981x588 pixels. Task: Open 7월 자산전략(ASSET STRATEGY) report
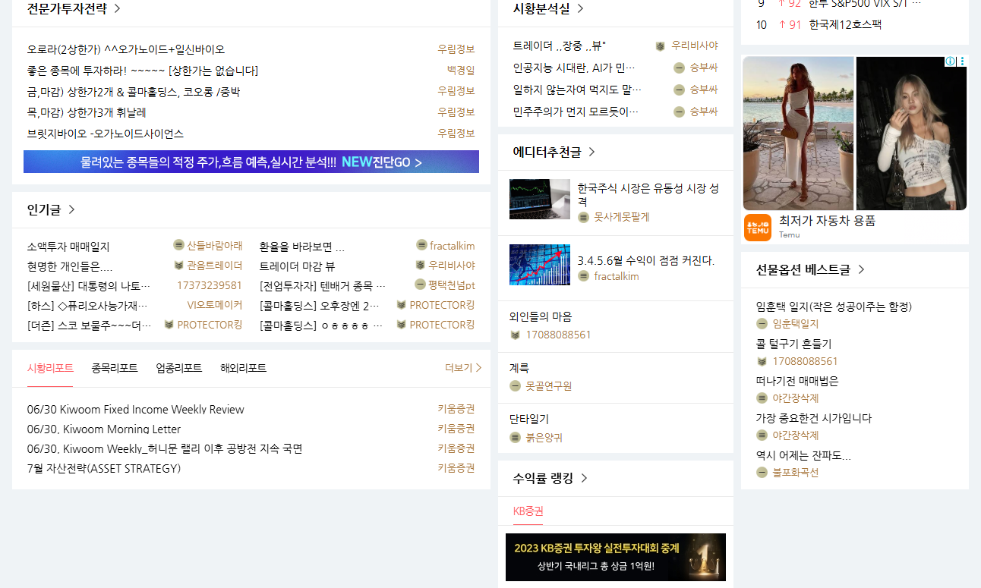[104, 469]
